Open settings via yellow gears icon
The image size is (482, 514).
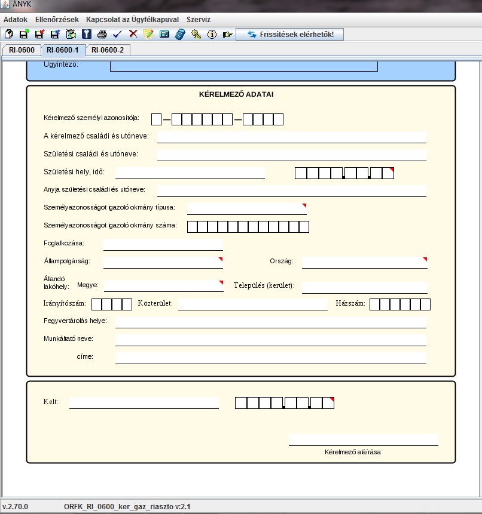(196, 35)
